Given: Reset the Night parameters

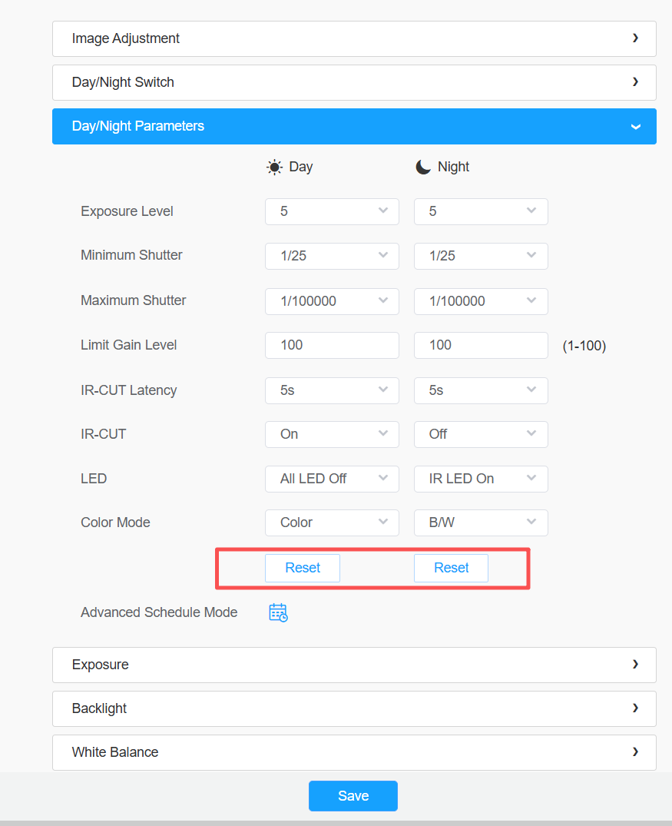Looking at the screenshot, I should [x=452, y=568].
